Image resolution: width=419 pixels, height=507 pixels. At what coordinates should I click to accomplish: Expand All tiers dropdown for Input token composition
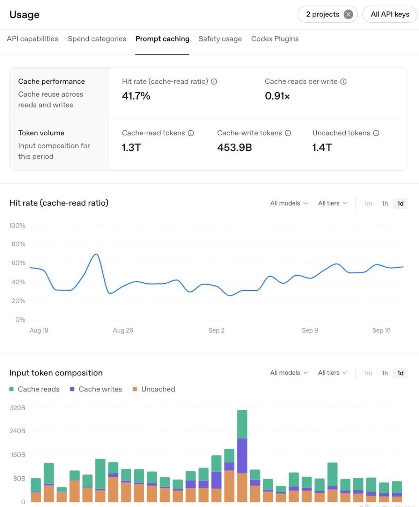pos(332,373)
